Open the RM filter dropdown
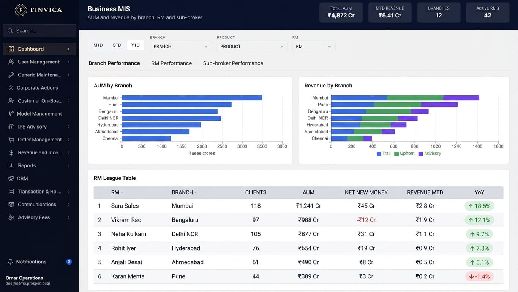This screenshot has width=518, height=292. (314, 46)
